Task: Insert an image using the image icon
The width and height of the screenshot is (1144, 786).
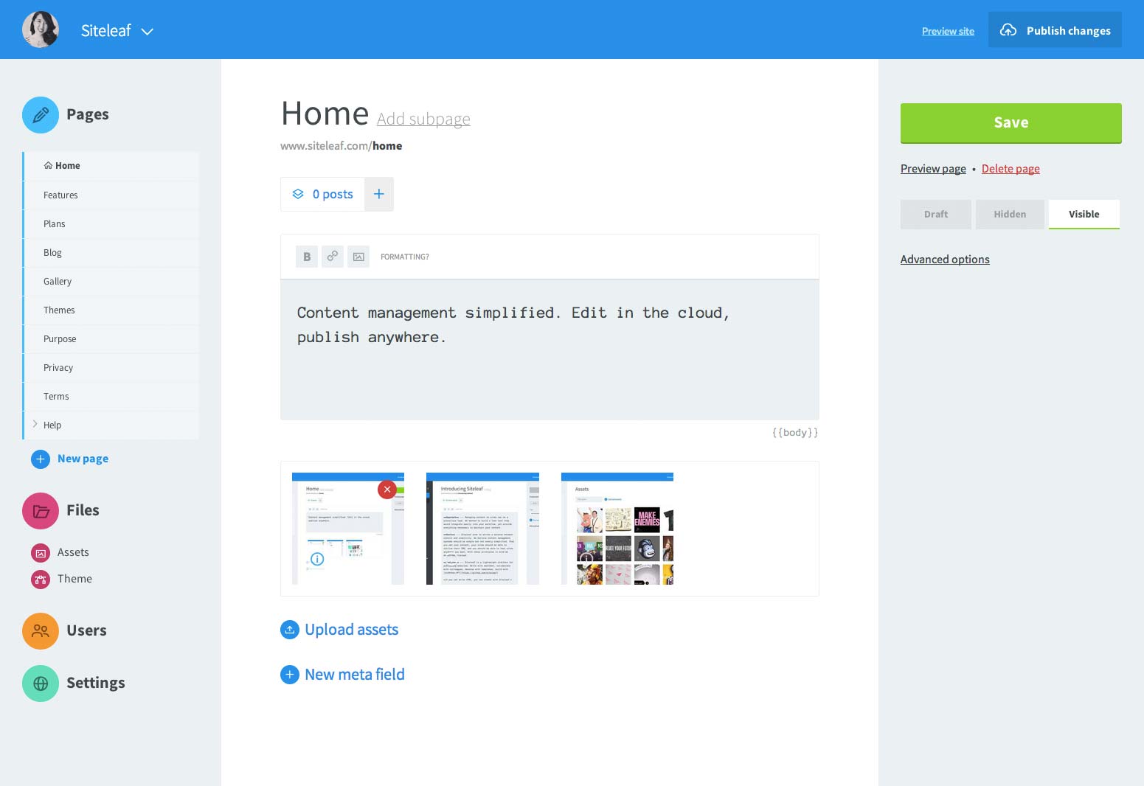Action: 358,257
